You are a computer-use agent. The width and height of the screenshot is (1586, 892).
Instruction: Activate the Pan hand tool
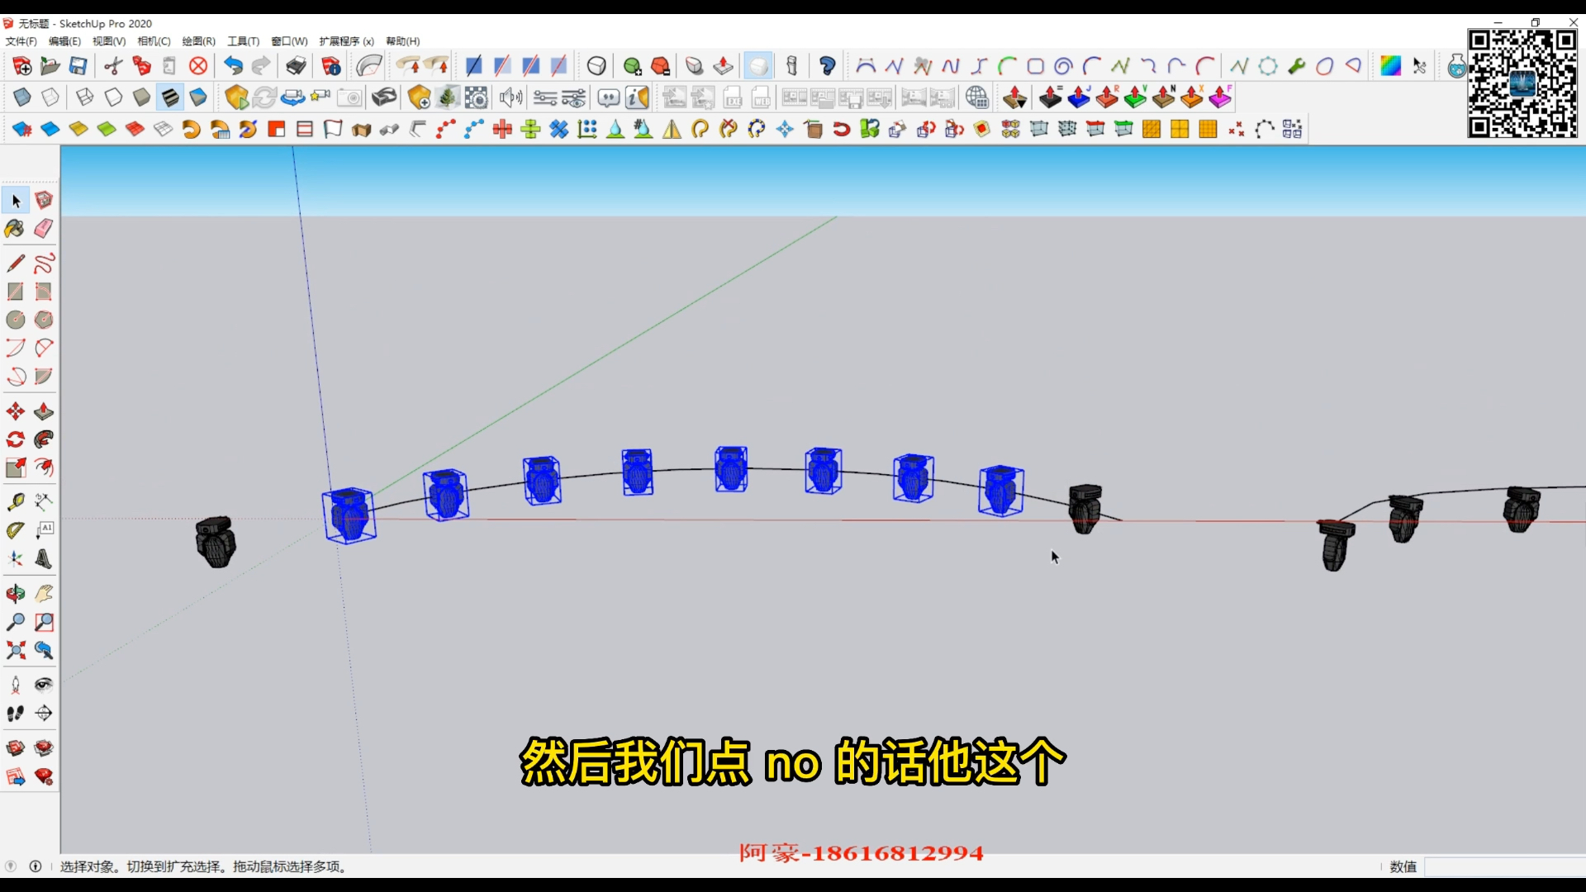click(44, 593)
